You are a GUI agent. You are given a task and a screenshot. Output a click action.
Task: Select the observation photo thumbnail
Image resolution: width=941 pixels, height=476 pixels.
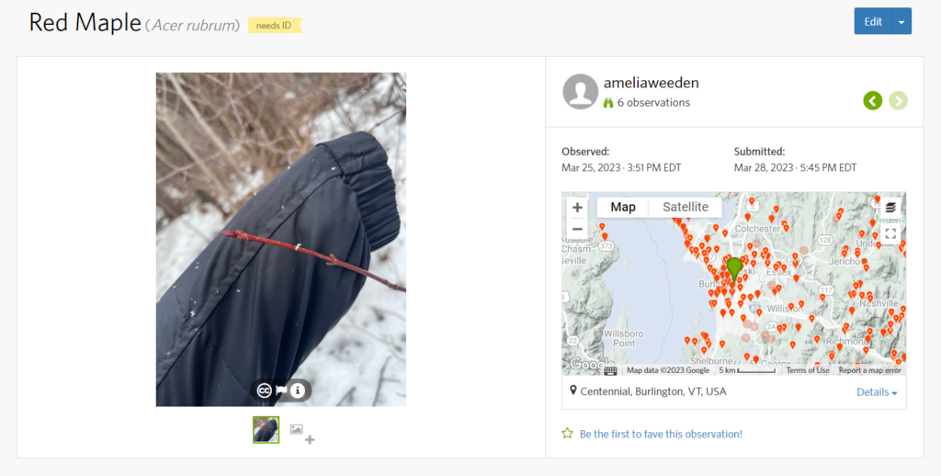click(x=266, y=430)
